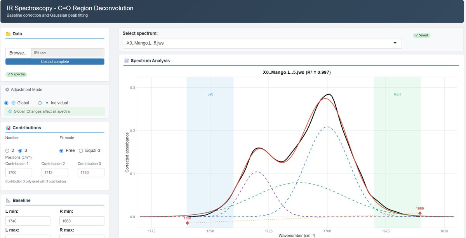
Task: Click the R max: label
Action: tap(66, 230)
